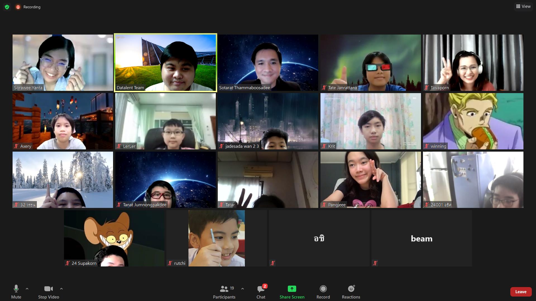Select the Pangjeee video tile
The width and height of the screenshot is (536, 301).
point(370,179)
